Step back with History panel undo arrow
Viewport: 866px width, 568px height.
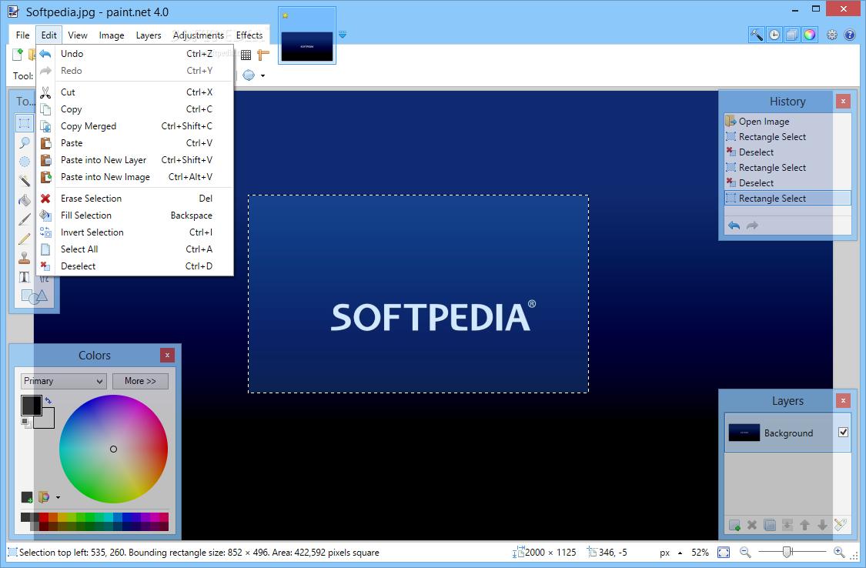[x=734, y=226]
